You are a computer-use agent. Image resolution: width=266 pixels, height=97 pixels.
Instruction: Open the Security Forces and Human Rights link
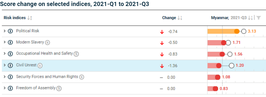click(x=47, y=77)
